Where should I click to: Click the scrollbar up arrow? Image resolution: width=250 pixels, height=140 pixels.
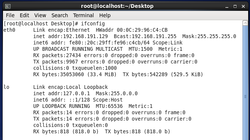[245, 23]
